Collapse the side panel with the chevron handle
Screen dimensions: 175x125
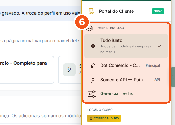[x=173, y=77]
